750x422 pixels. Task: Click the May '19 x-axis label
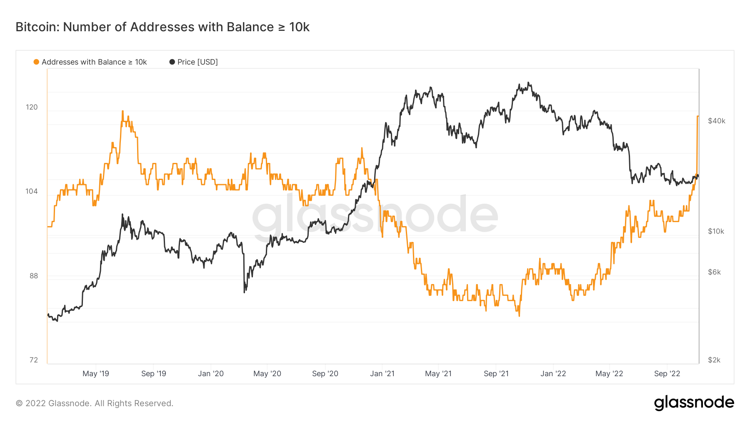96,374
